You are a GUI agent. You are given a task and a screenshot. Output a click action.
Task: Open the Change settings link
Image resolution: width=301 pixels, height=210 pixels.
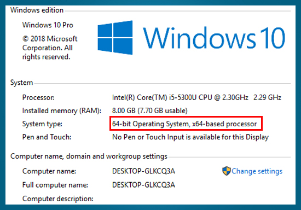(257, 171)
